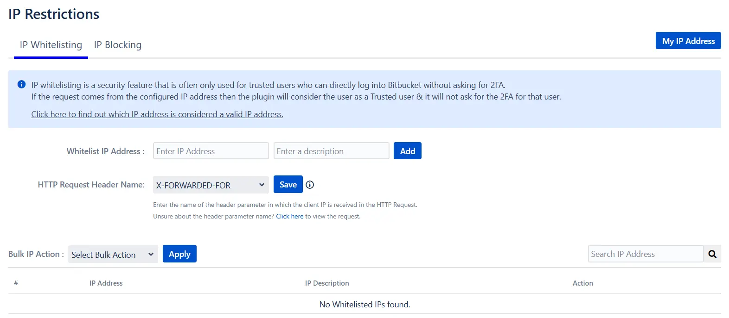729x318 pixels.
Task: Apply the selected bulk IP action
Action: [179, 254]
